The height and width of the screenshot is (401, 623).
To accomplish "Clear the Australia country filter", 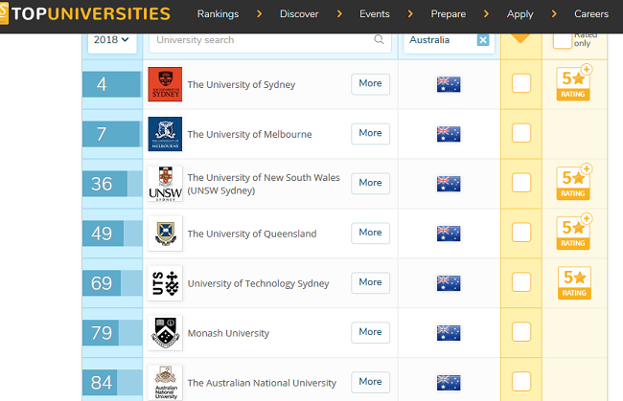I will point(483,40).
